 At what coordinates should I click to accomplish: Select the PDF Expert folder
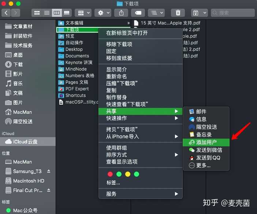point(74,89)
